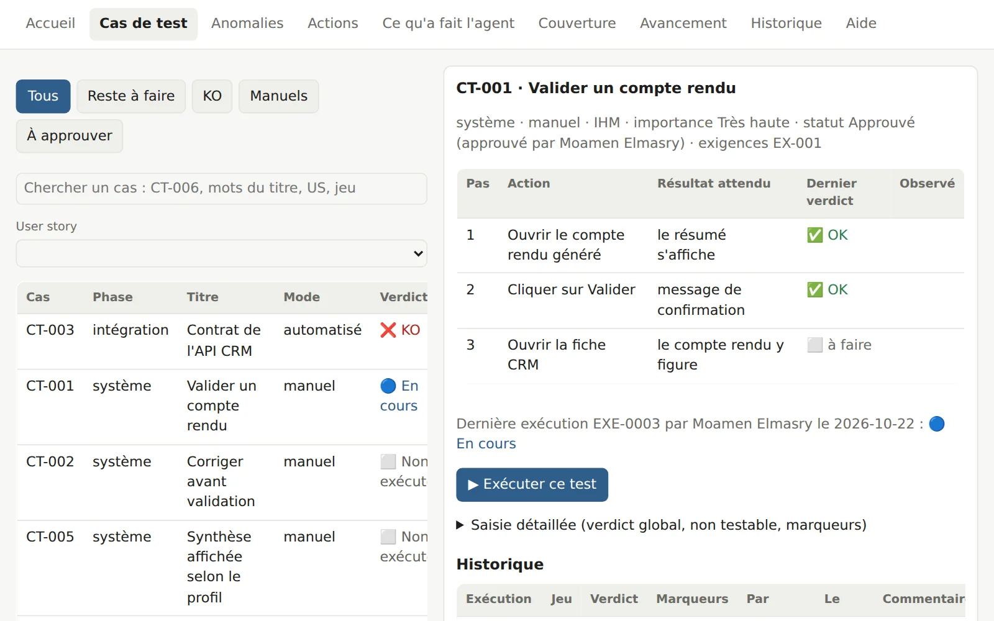Click 'le compte rendu y figure' expected result

(x=720, y=355)
